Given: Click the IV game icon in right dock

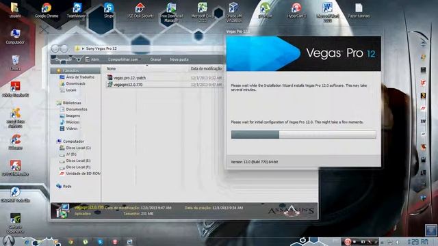Looking at the screenshot, I should [x=423, y=122].
